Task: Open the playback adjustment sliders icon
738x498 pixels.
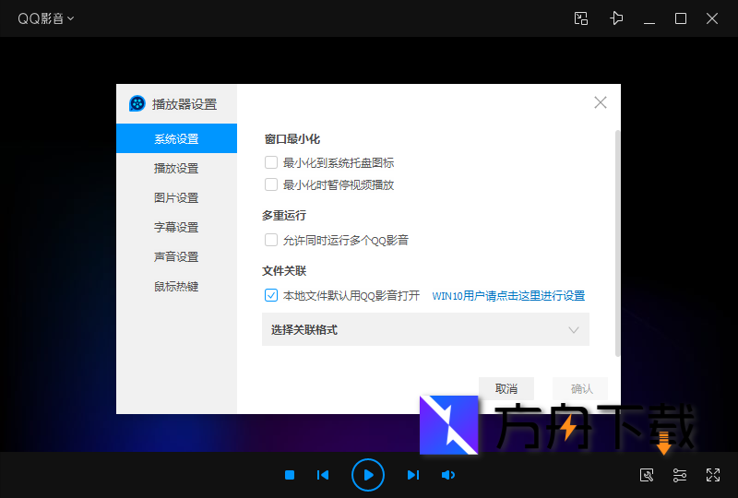Action: click(x=680, y=475)
